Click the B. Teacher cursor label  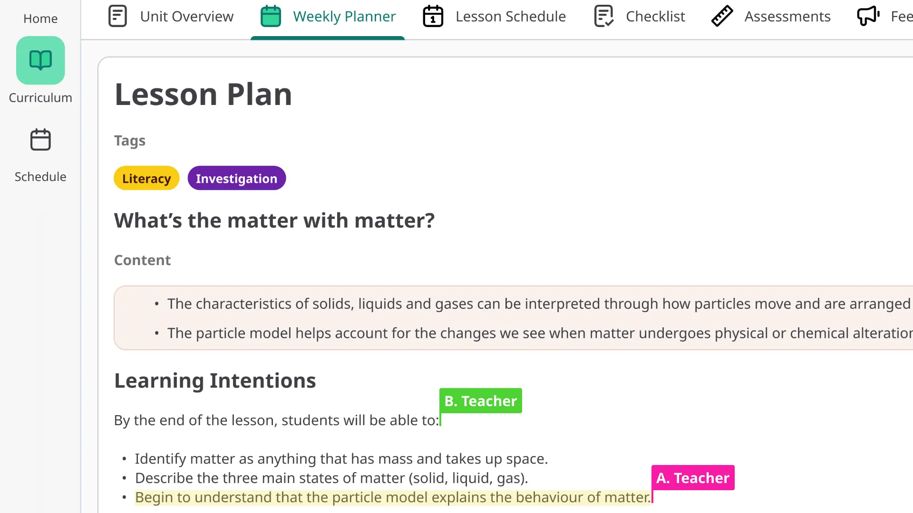tap(480, 401)
